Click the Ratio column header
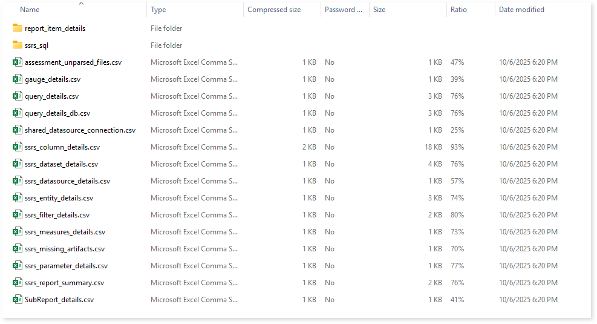The height and width of the screenshot is (324, 597). [x=458, y=10]
